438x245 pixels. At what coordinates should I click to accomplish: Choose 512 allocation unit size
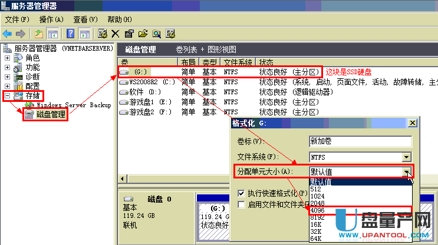pos(361,189)
